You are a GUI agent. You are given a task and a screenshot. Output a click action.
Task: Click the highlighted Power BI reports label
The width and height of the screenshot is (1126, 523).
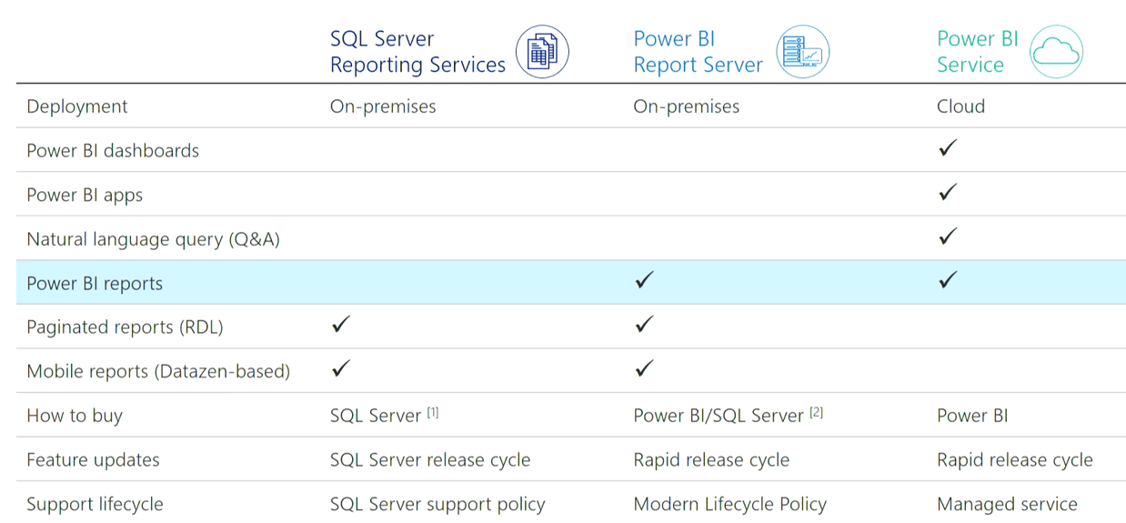coord(95,283)
